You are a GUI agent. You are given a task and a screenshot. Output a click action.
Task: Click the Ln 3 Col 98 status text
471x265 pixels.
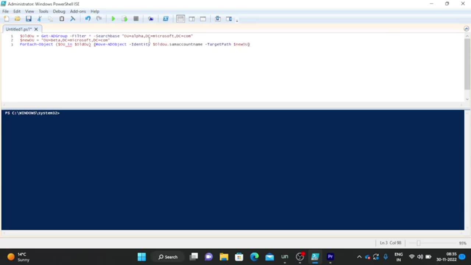(390, 243)
